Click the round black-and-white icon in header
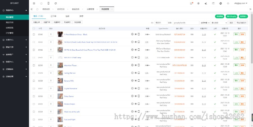The image size is (253, 127). [x=221, y=3]
